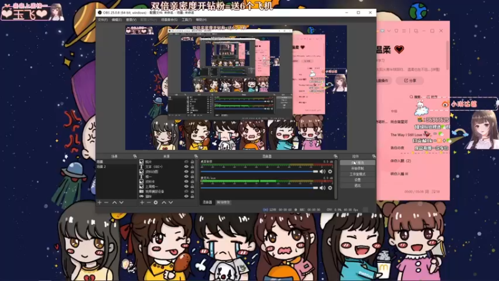Toggle visibility of the 上周榜一 source
499x281 pixels.
[x=186, y=186]
